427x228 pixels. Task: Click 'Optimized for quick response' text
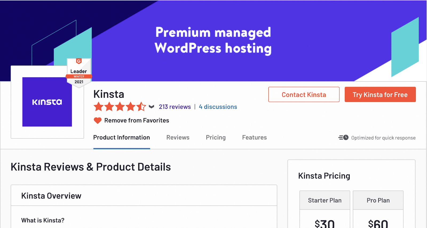point(383,138)
